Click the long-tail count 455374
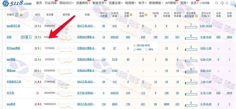Image resolution: width=236 pixels, height=109 pixels. pos(115,93)
